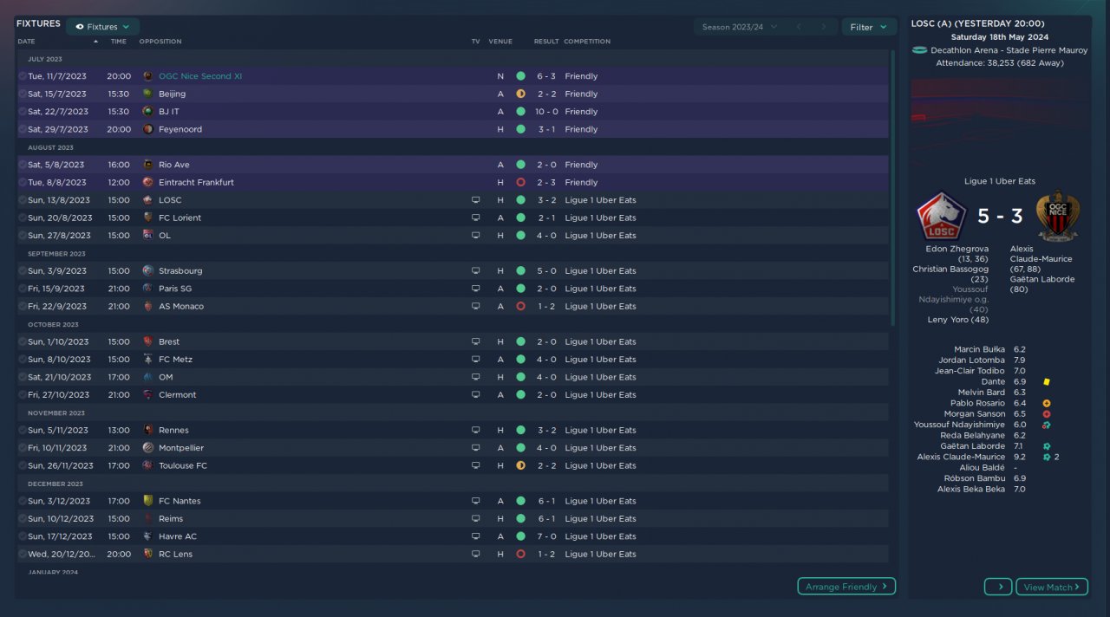Click the stadium icon beside Decathlon Arena
The width and height of the screenshot is (1110, 617).
click(x=919, y=50)
